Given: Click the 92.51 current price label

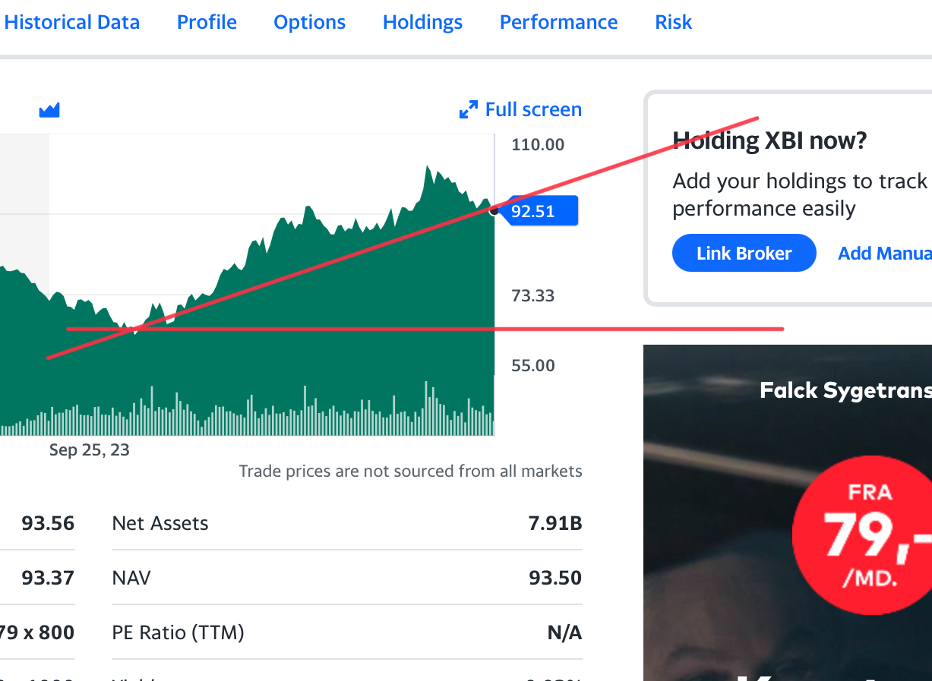Looking at the screenshot, I should pos(542,211).
